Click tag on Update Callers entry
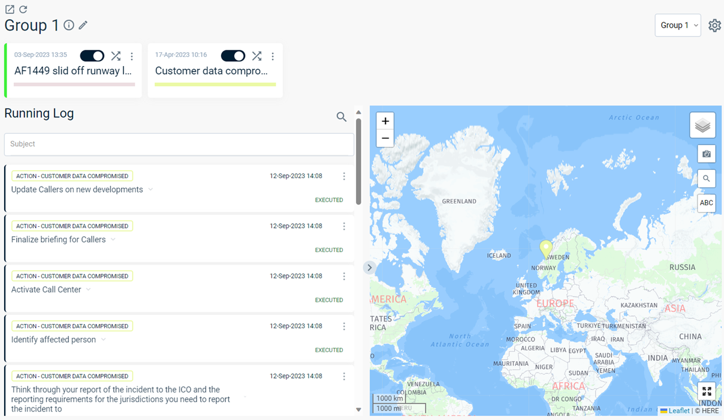 point(72,176)
